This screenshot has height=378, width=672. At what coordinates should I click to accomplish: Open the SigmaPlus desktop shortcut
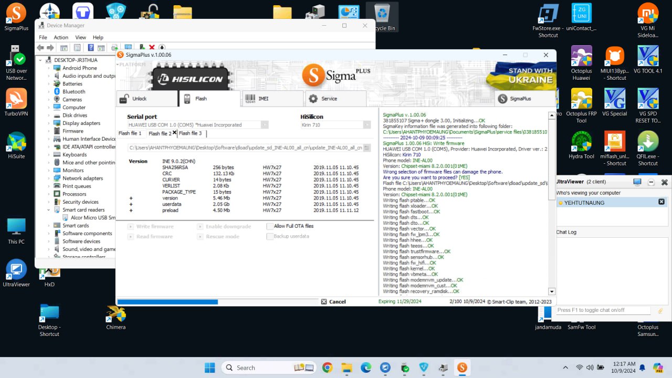16,16
